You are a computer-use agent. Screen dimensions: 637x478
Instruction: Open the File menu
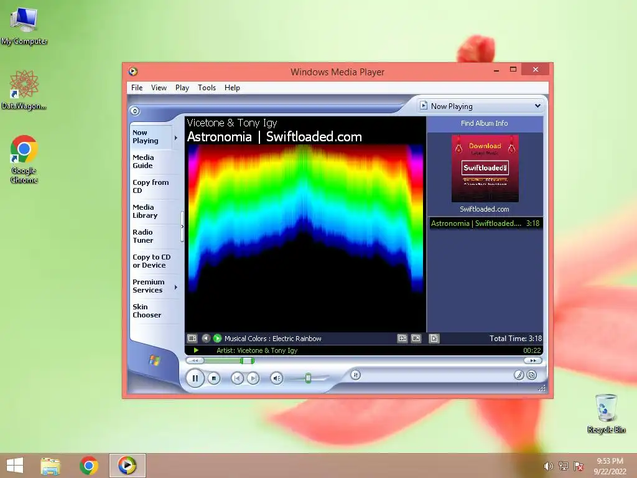pyautogui.click(x=137, y=88)
